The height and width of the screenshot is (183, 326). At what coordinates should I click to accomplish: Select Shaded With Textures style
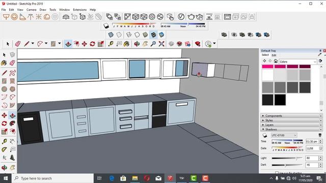(153, 35)
